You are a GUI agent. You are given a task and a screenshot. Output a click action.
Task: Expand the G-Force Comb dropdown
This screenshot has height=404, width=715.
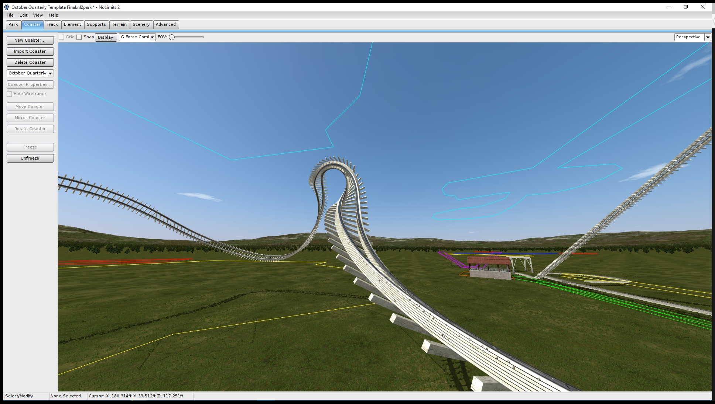tap(152, 37)
